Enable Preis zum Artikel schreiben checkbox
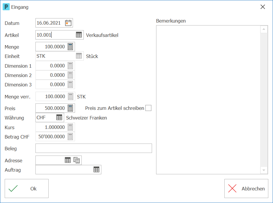The height and width of the screenshot is (203, 273). pyautogui.click(x=148, y=108)
